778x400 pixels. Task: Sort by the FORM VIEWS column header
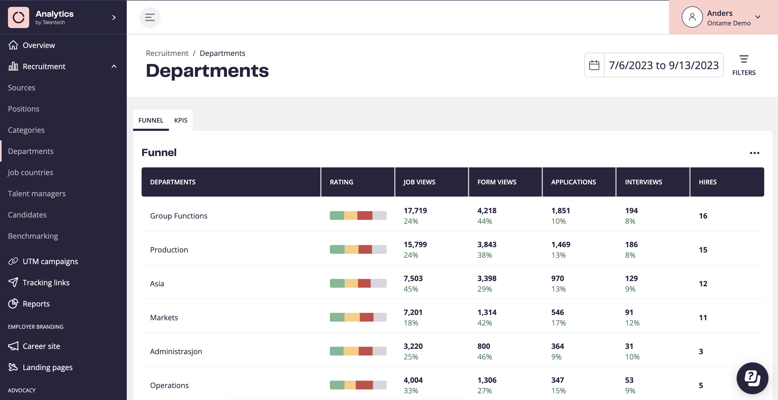point(505,182)
